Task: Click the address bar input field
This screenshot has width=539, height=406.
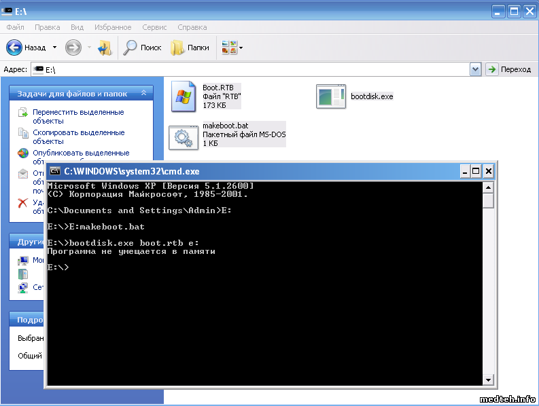Action: pos(258,69)
